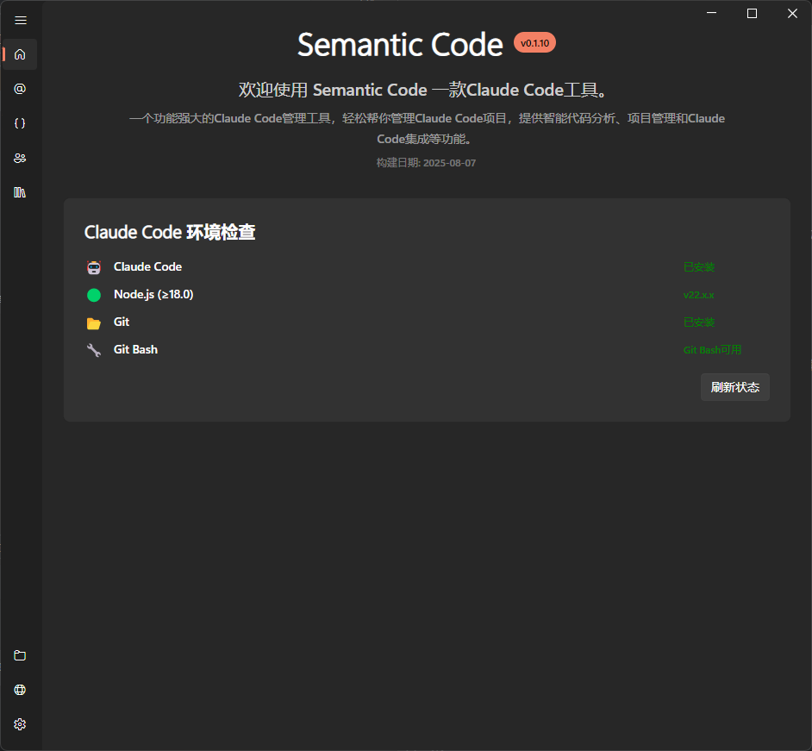The height and width of the screenshot is (751, 812).
Task: Close the Semantic Code window
Action: (x=792, y=13)
